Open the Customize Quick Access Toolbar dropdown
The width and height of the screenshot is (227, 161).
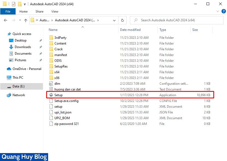coord(25,4)
